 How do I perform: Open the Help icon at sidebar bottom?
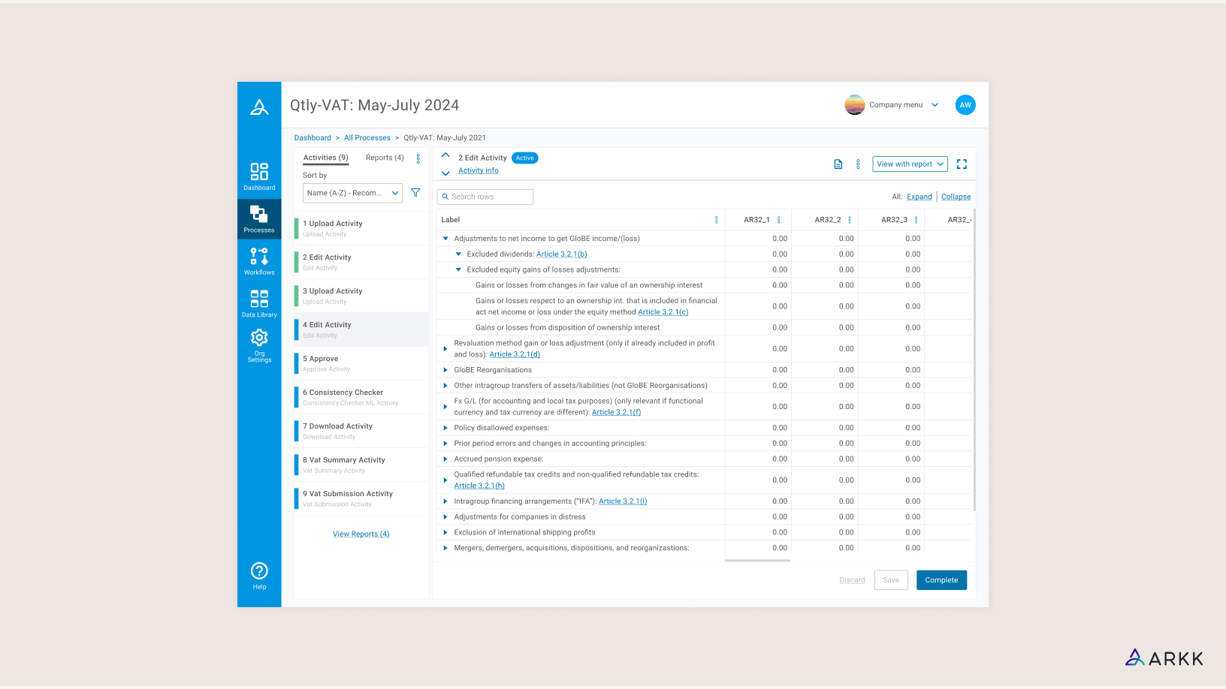click(259, 576)
